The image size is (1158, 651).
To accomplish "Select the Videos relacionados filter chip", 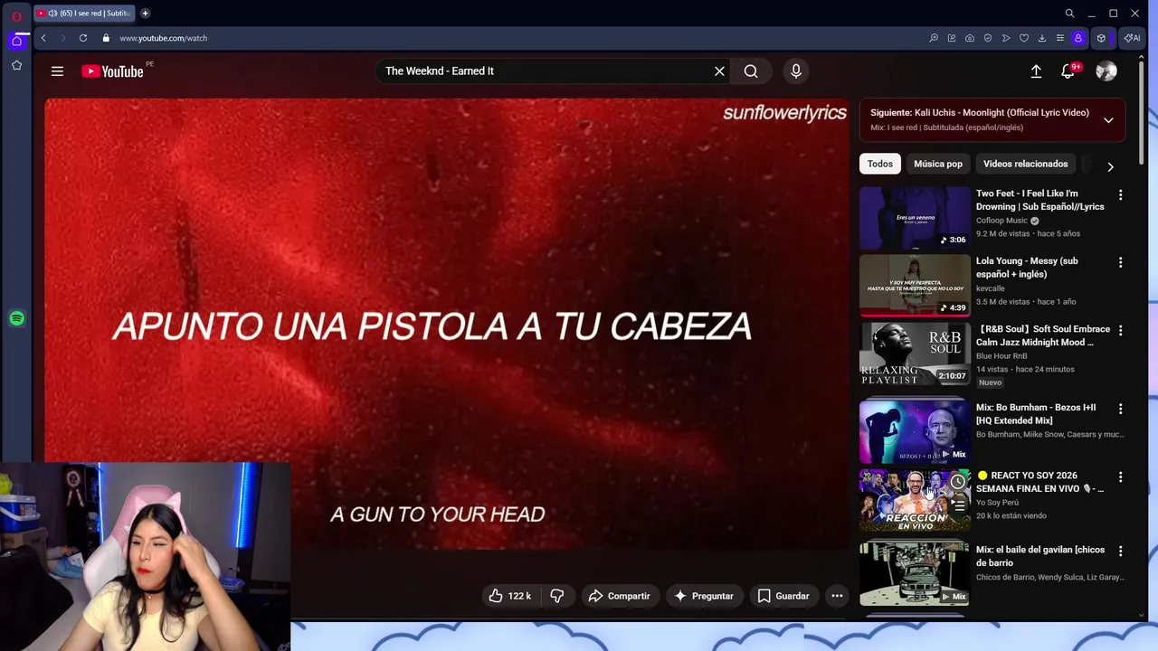I will (x=1025, y=164).
